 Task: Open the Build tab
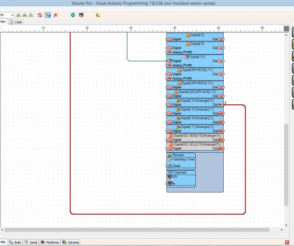click(15, 242)
